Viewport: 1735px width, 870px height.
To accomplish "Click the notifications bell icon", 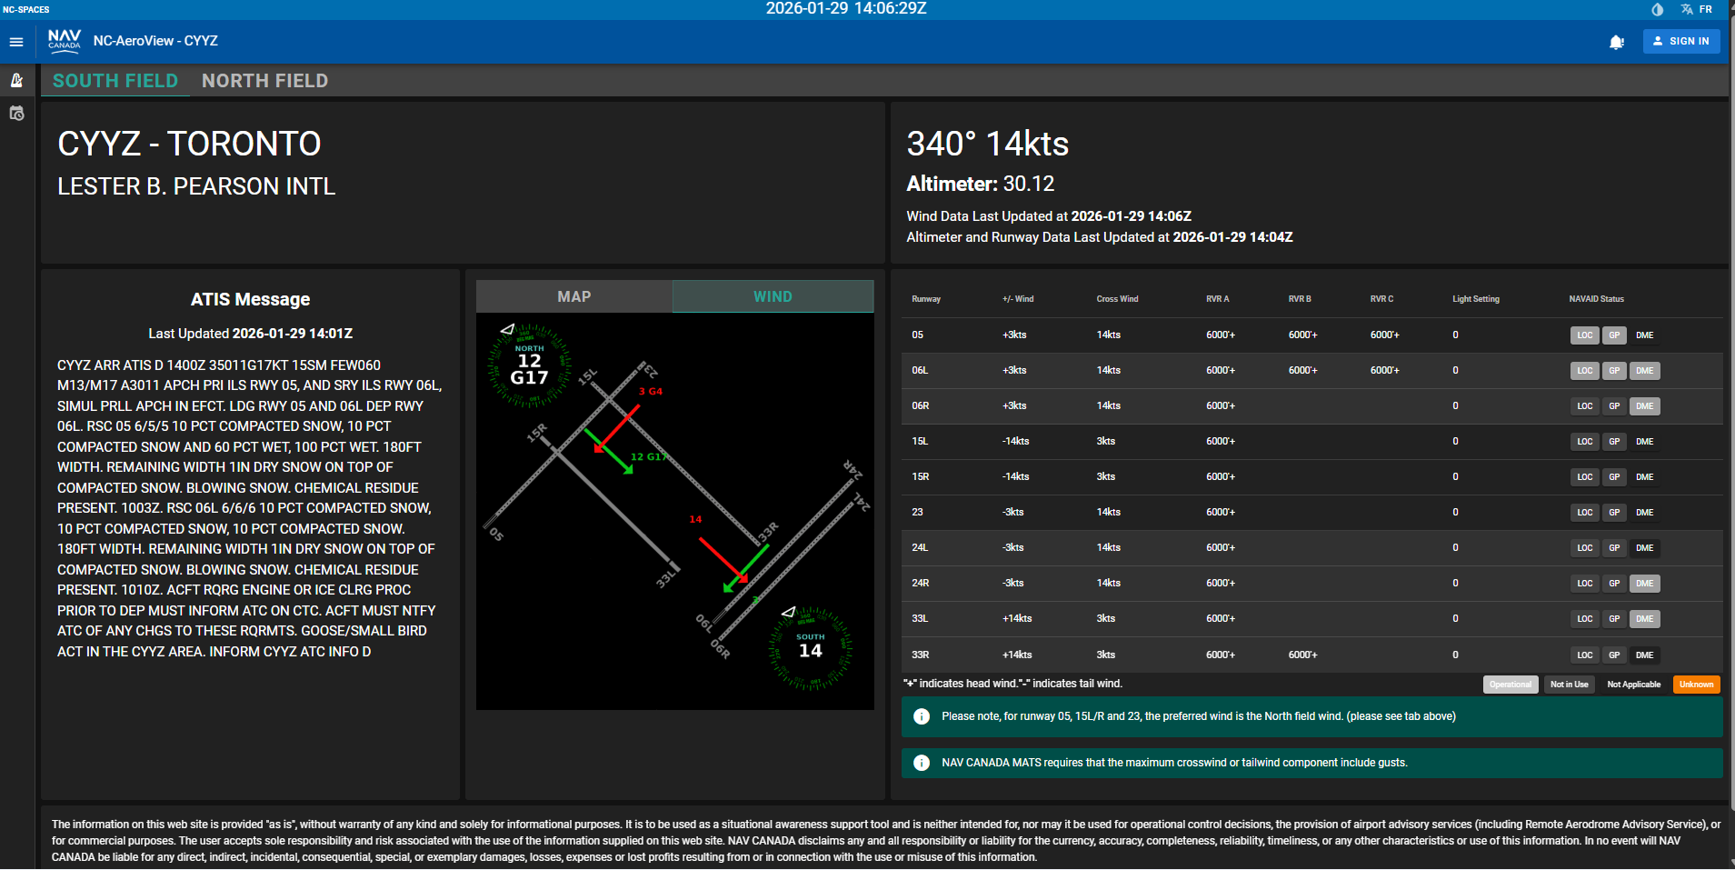I will pyautogui.click(x=1617, y=42).
